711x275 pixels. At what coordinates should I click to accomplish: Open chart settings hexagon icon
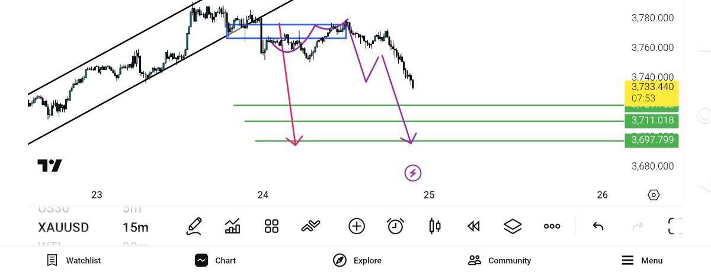654,195
